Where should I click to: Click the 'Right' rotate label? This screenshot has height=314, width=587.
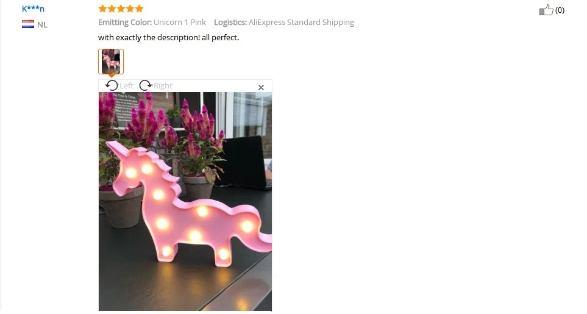point(163,86)
